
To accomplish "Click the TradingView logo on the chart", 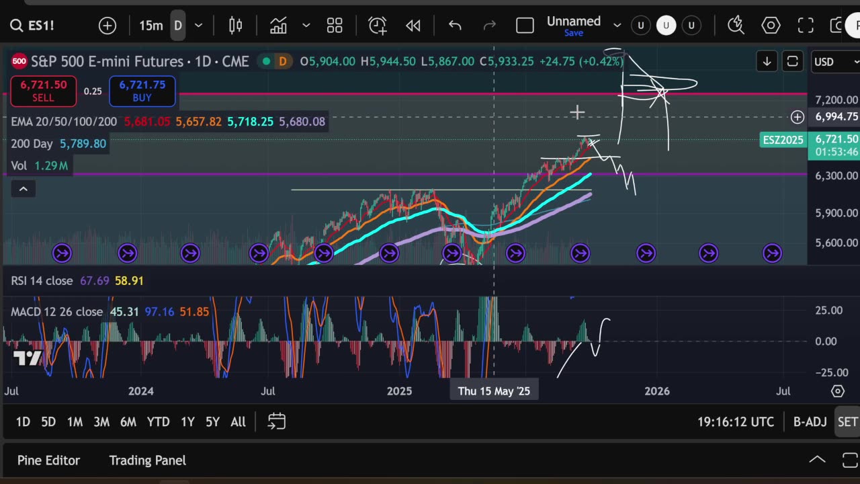I will pos(28,359).
